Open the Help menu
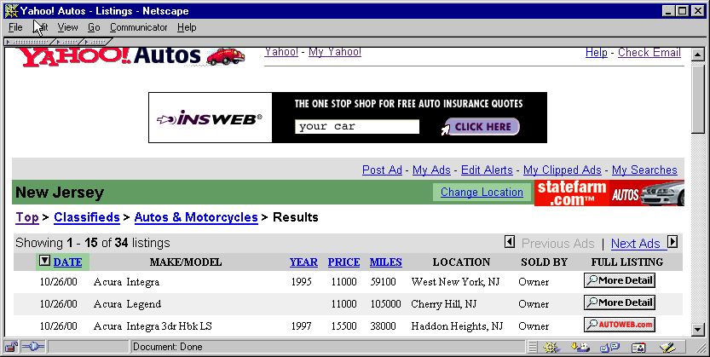The height and width of the screenshot is (357, 710). pos(187,27)
